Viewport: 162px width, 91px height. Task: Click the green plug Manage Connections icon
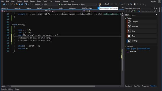coord(135,11)
